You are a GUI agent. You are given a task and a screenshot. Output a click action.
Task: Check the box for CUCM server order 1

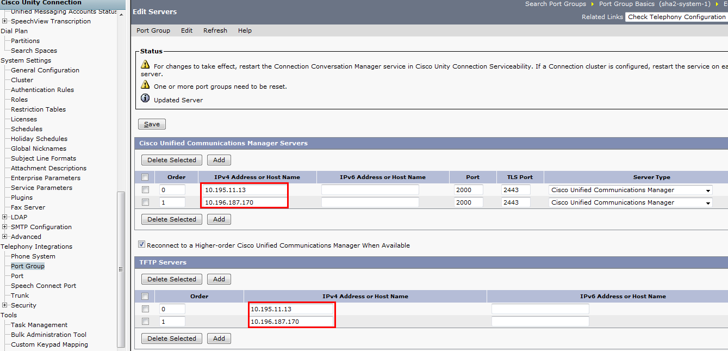[145, 202]
